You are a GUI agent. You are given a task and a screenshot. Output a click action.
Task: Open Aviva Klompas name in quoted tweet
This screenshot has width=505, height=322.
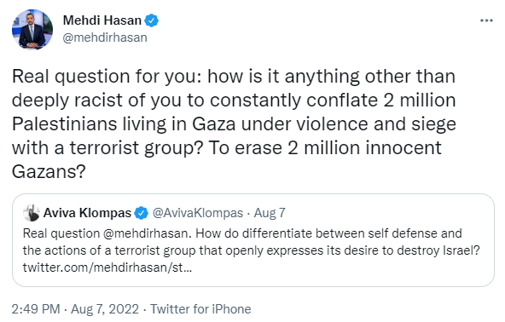[x=87, y=213]
